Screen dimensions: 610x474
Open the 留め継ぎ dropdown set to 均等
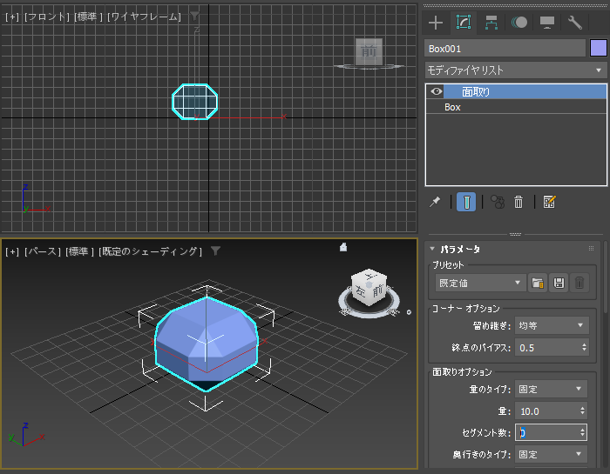(x=552, y=325)
